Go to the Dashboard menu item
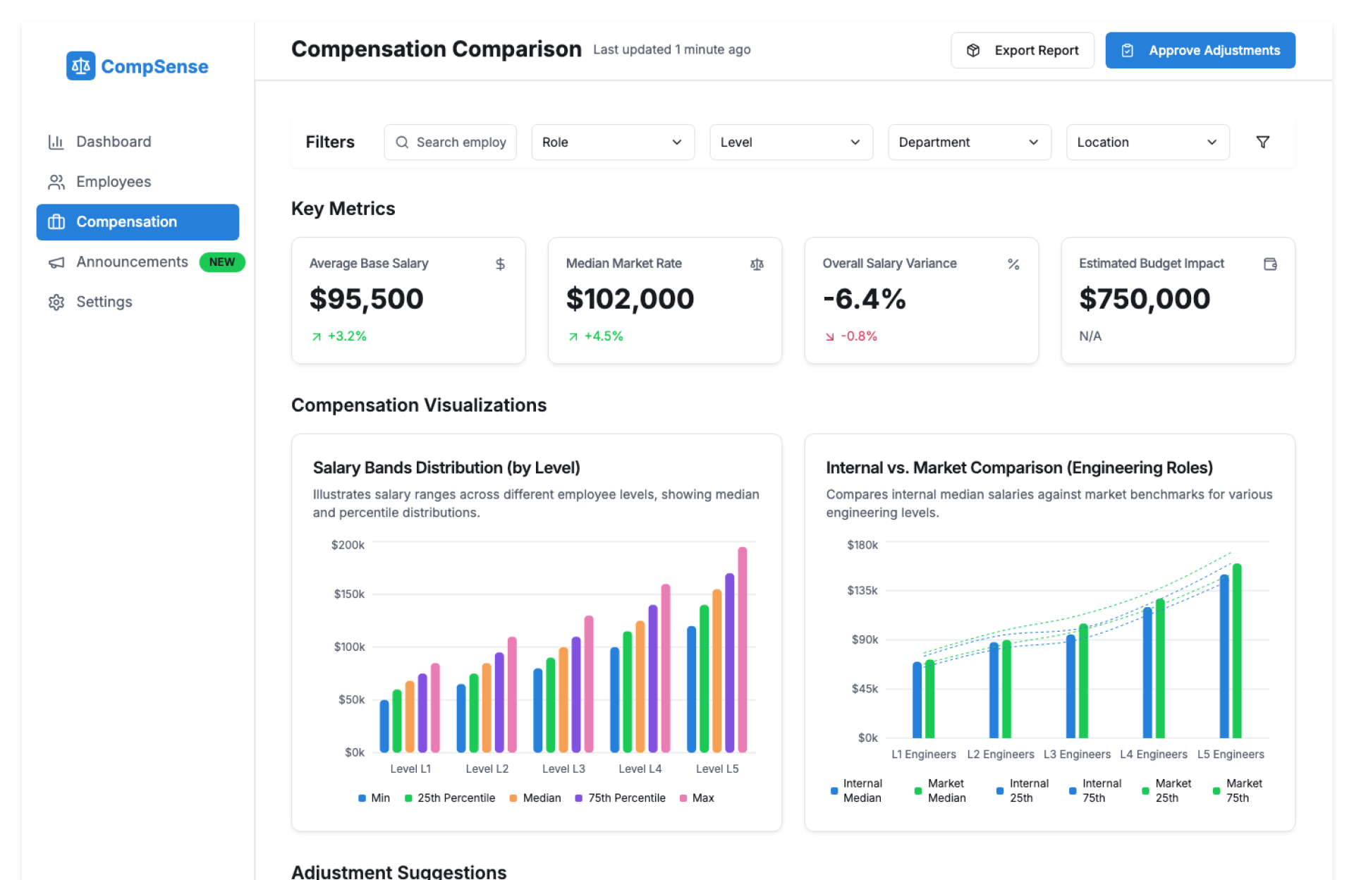 click(x=113, y=142)
